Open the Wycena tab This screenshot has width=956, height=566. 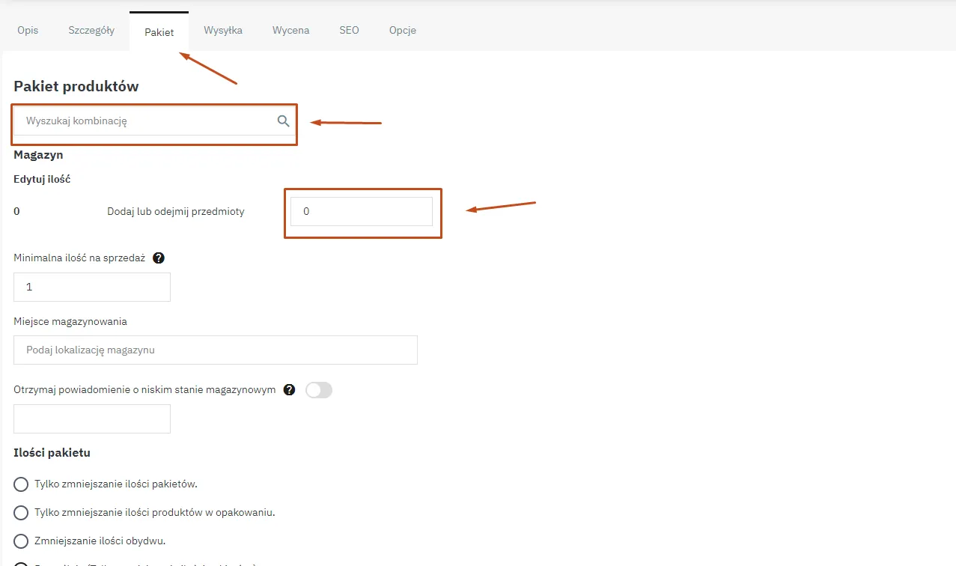(290, 31)
